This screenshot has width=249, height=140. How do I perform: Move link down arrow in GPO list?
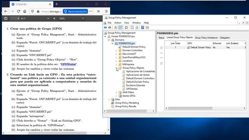[161, 58]
